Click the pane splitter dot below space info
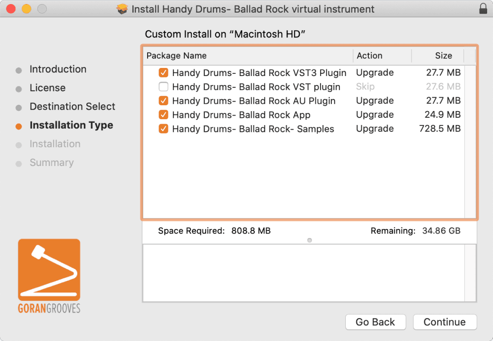The width and height of the screenshot is (493, 341). point(309,240)
